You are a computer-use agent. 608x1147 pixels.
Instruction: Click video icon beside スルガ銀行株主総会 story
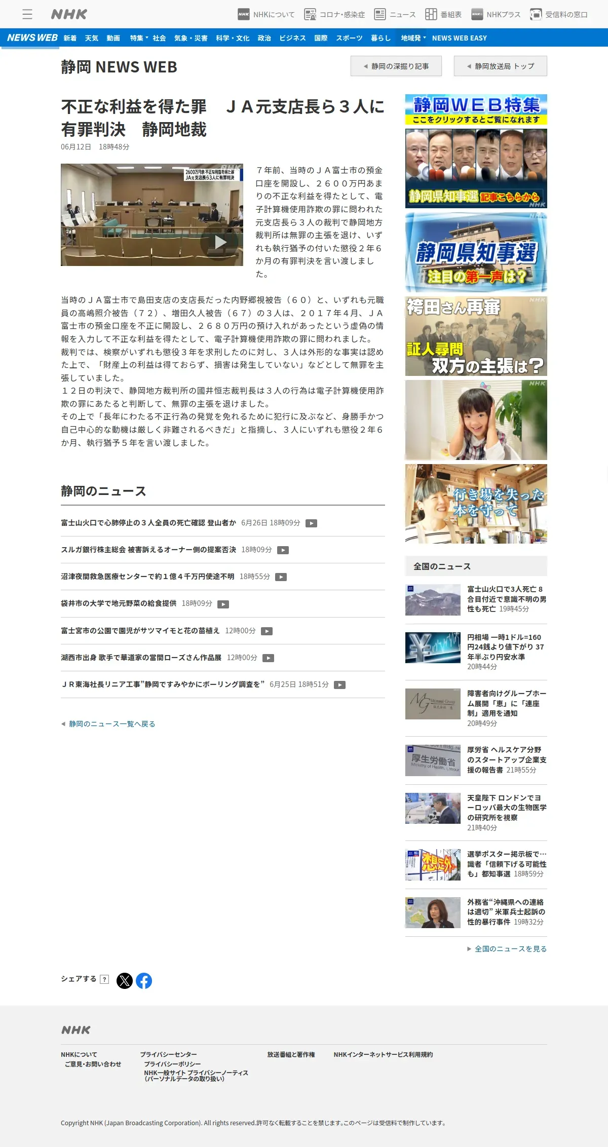click(283, 550)
